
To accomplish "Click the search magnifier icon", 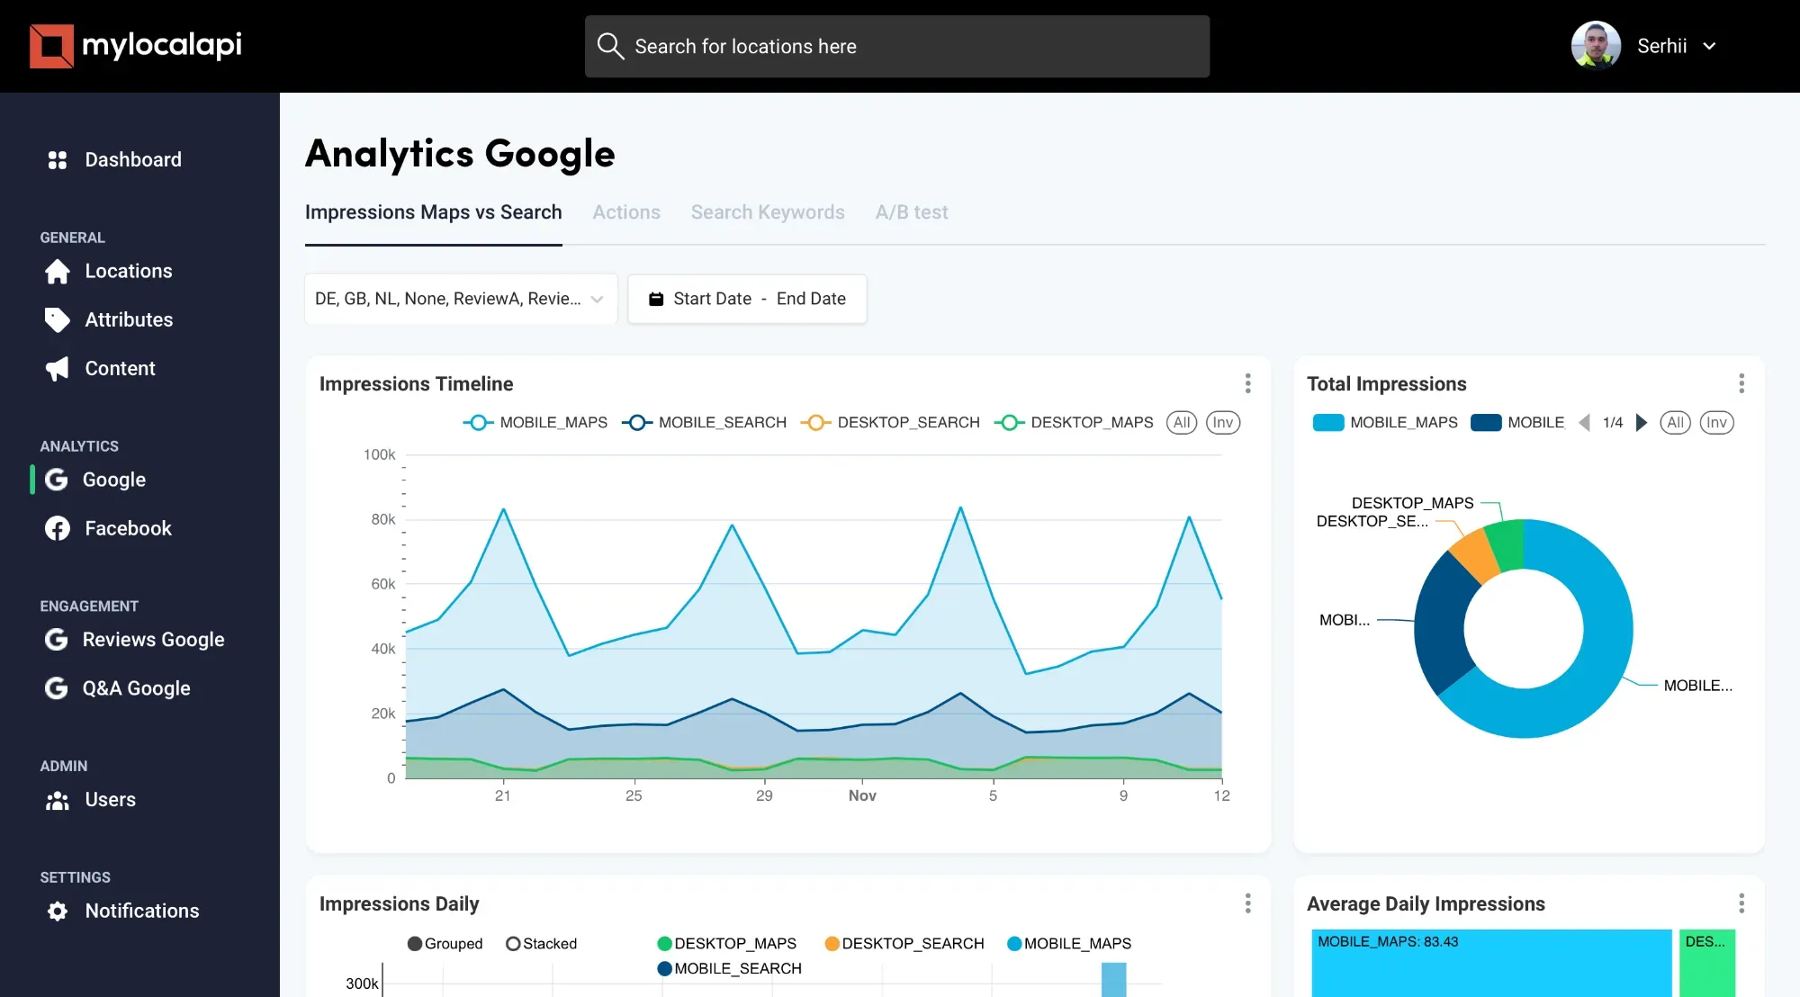I will 610,46.
